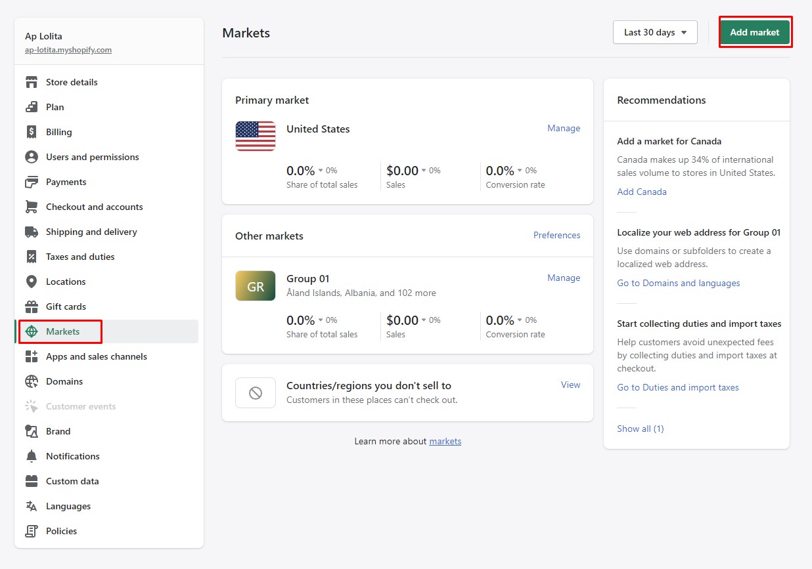
Task: Open the ap-lotita.myshopify.com store link
Action: point(68,50)
